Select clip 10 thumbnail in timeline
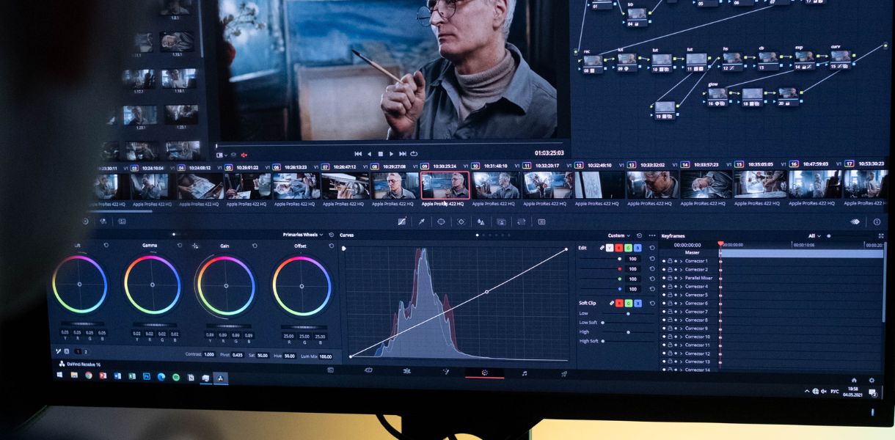895x440 pixels. click(x=497, y=186)
